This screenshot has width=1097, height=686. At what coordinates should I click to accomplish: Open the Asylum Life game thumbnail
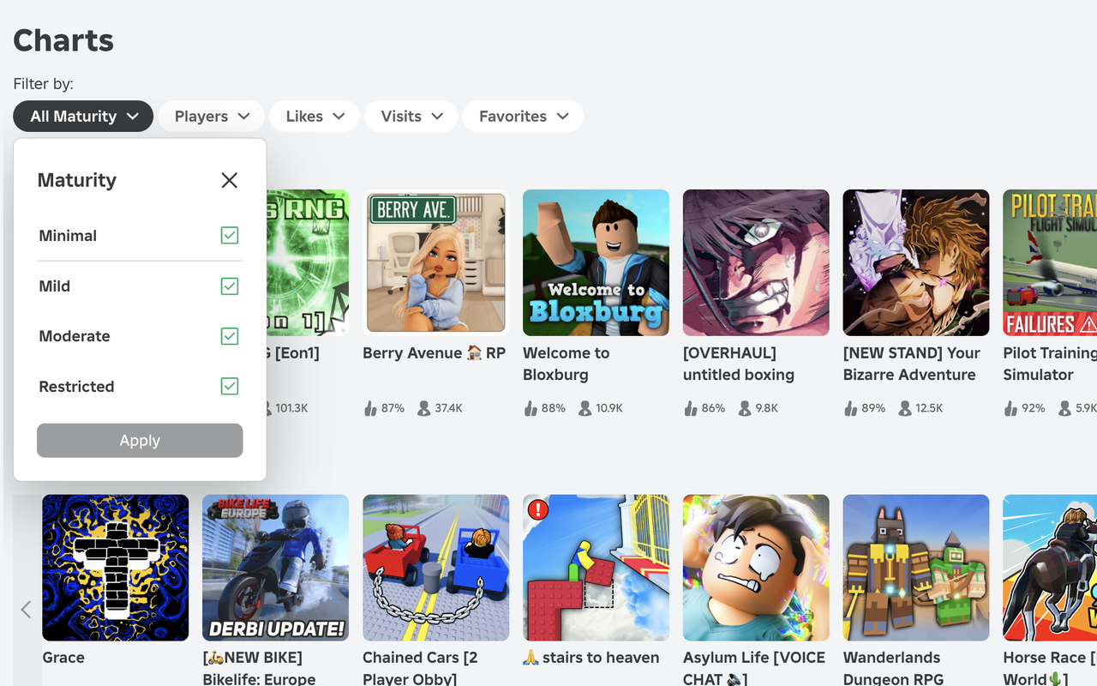tap(756, 568)
